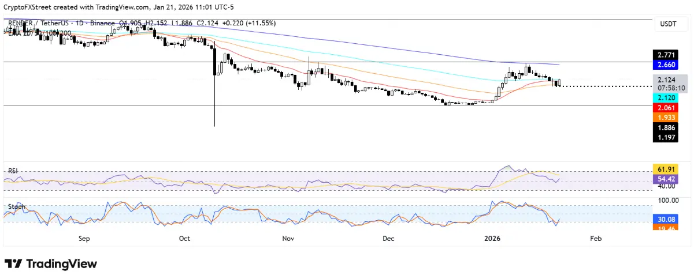
Task: Click the +0.220 (+11.55%) change value
Action: [248, 24]
